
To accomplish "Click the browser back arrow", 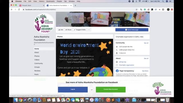I will 12,9.
